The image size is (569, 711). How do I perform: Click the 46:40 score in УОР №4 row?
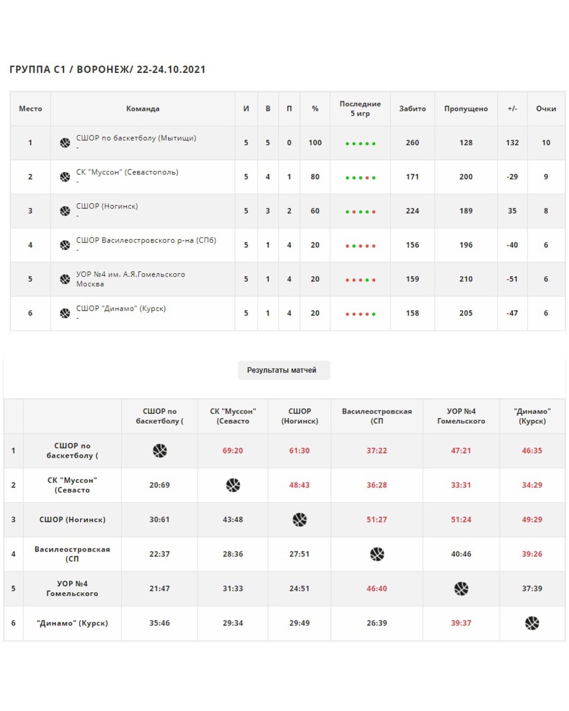click(x=377, y=588)
